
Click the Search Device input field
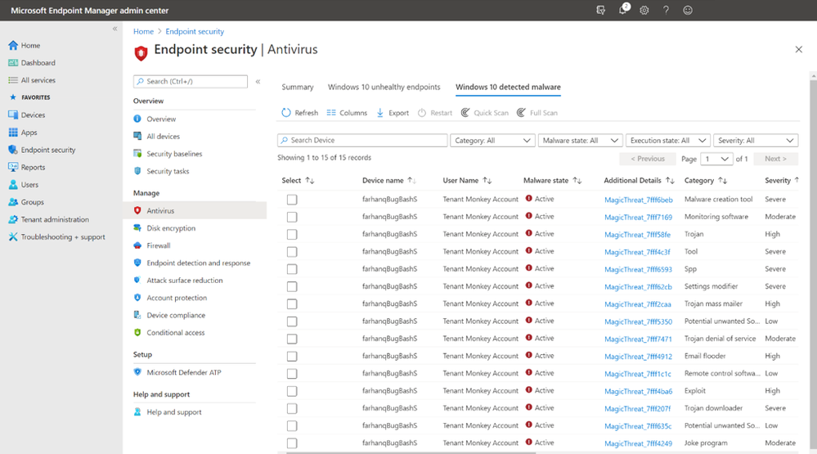(x=362, y=140)
